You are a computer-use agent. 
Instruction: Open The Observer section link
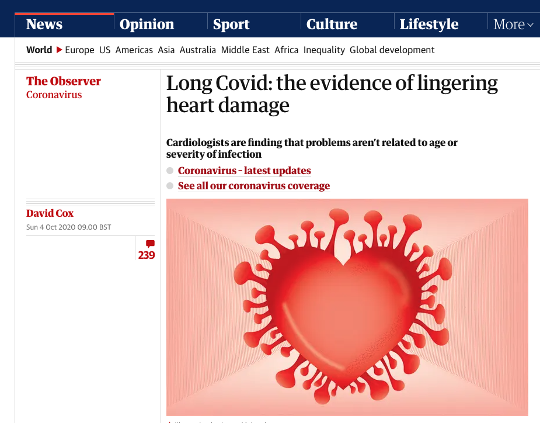coord(64,81)
